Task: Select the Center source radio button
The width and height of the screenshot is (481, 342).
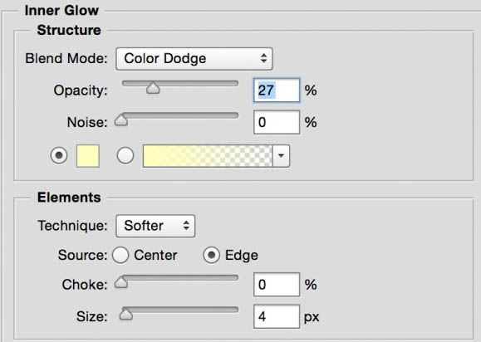Action: pyautogui.click(x=120, y=255)
